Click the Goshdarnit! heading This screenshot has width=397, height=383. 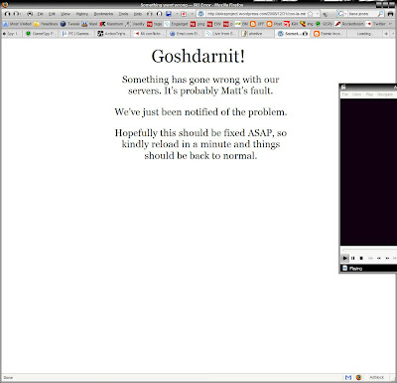coord(198,57)
